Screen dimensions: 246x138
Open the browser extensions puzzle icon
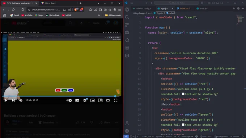point(91,10)
